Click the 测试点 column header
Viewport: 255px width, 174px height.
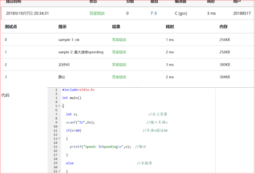click(x=11, y=27)
